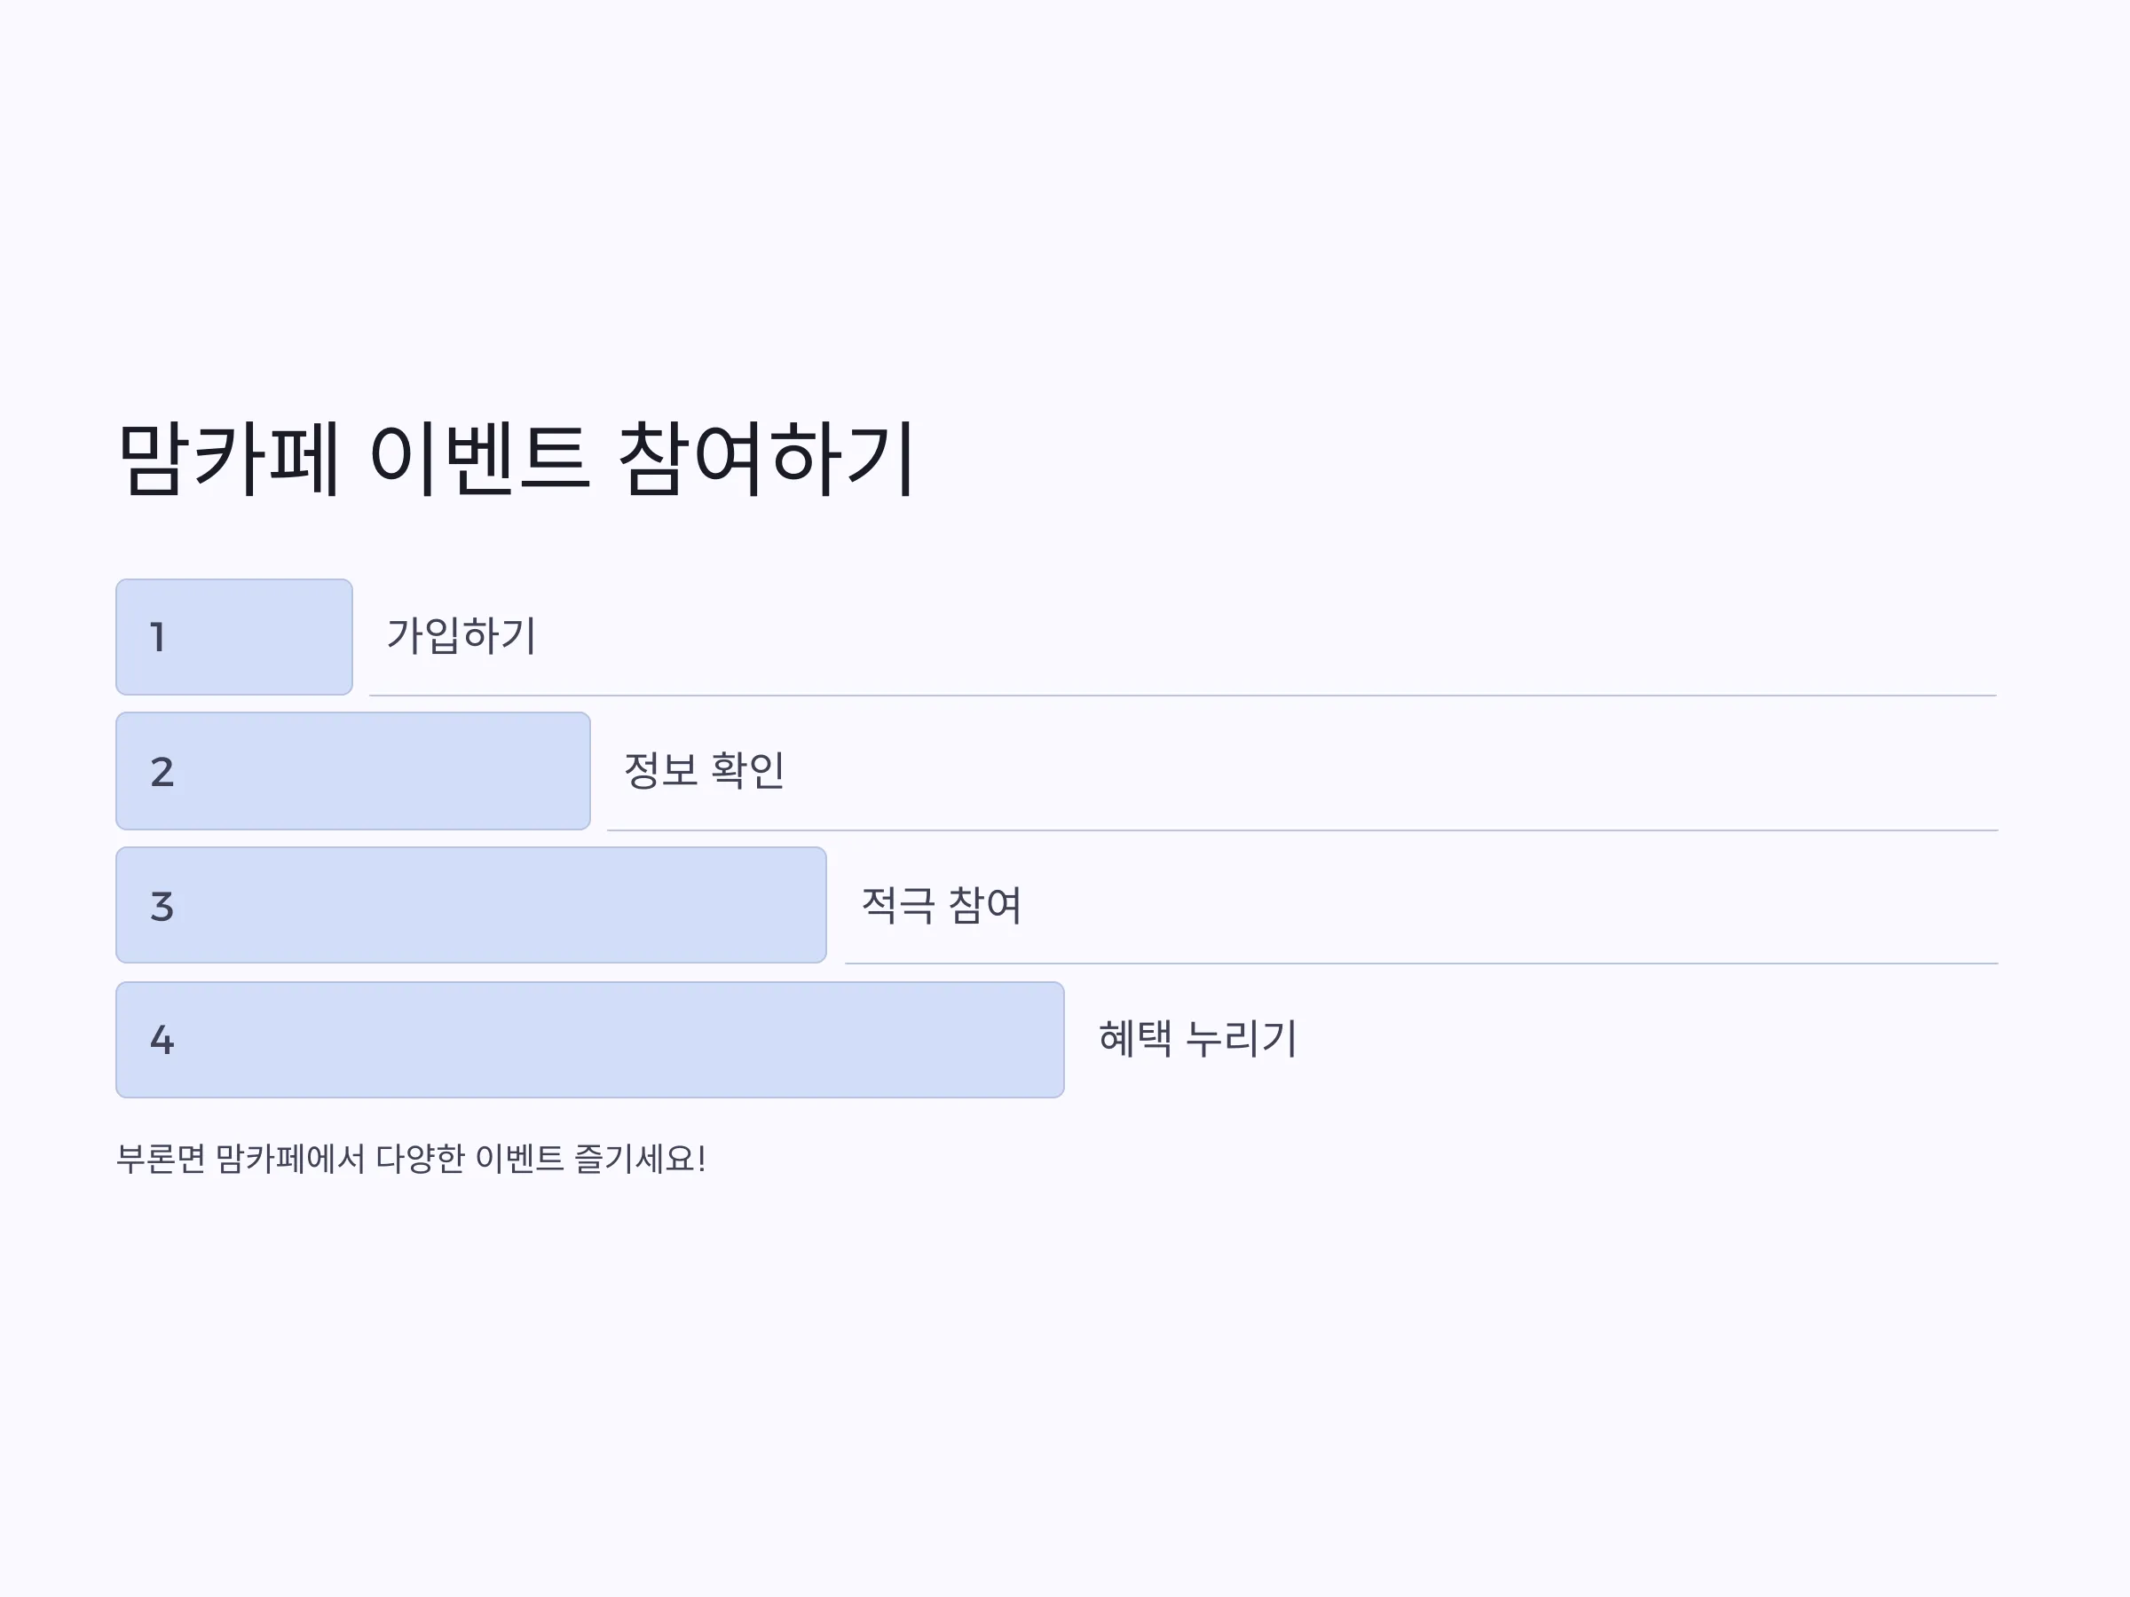Click '맘카페에서' in the footer sentence
Image resolution: width=2130 pixels, height=1597 pixels.
[290, 1159]
